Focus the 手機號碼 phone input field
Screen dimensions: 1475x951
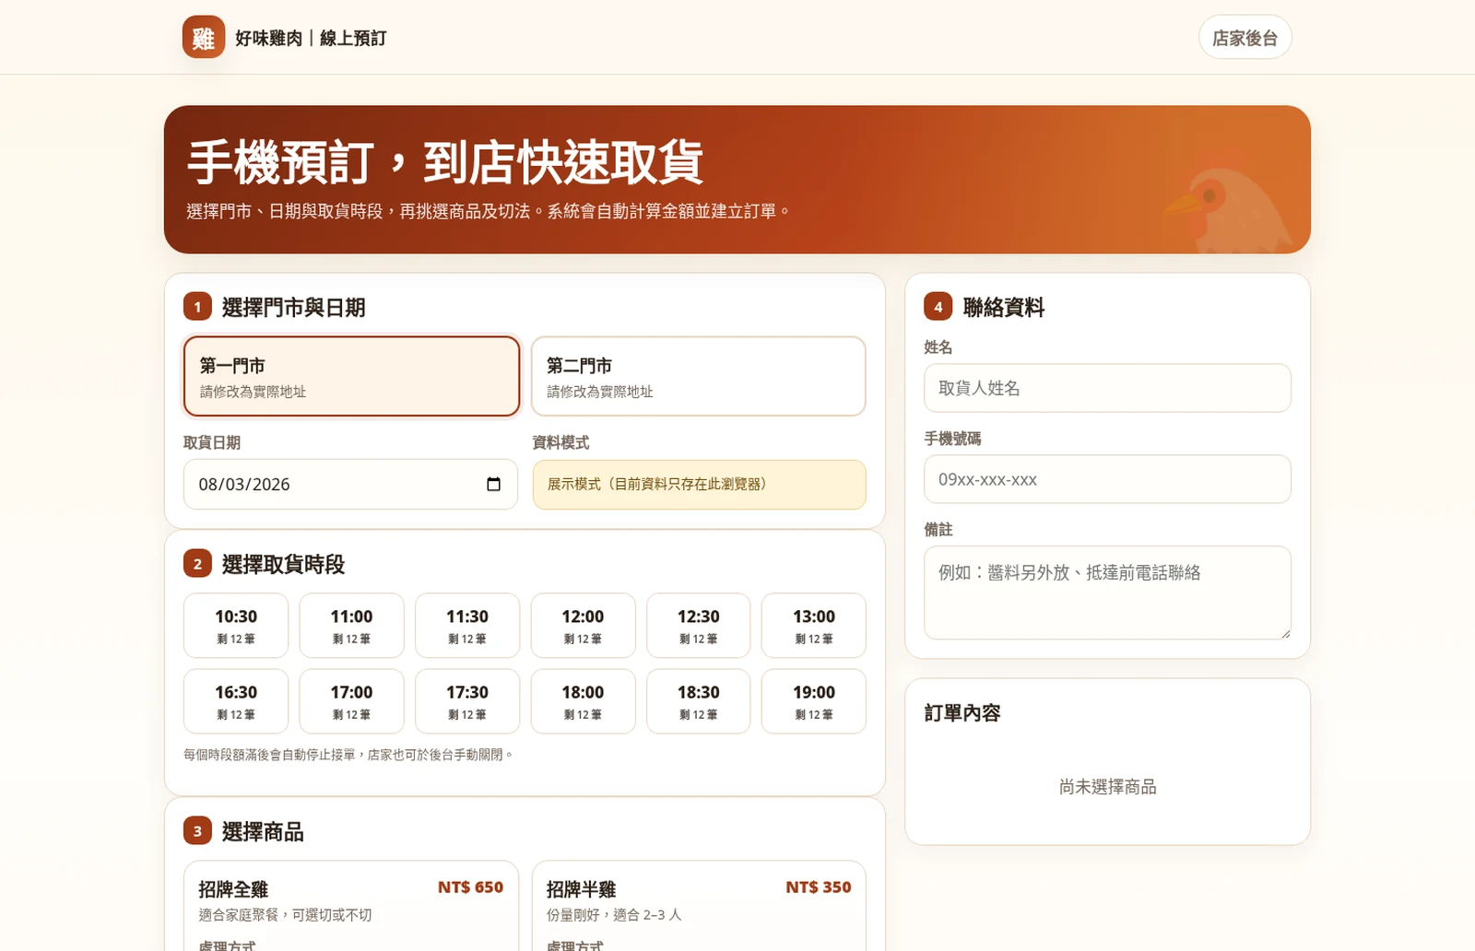pos(1107,479)
